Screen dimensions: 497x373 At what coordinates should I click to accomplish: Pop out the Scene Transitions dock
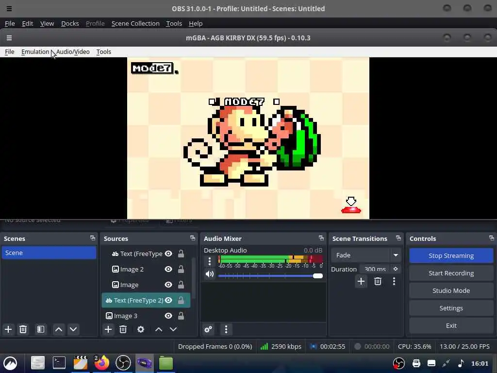tap(398, 238)
